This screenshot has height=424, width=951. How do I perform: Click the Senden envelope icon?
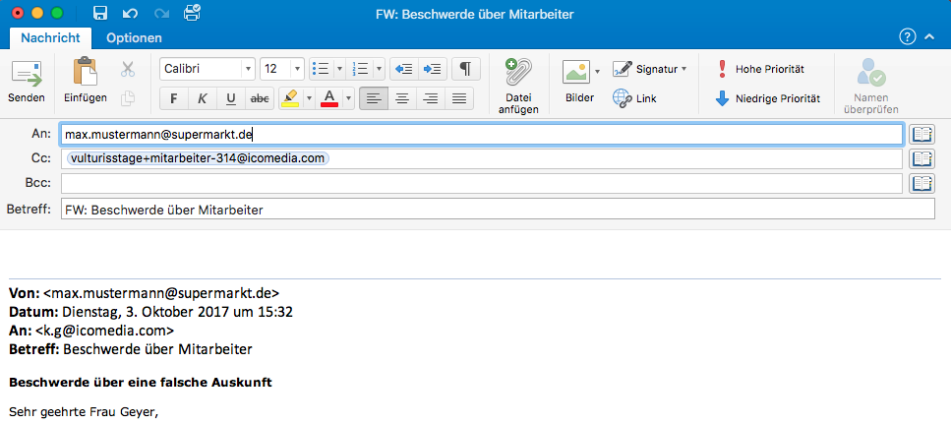click(27, 74)
